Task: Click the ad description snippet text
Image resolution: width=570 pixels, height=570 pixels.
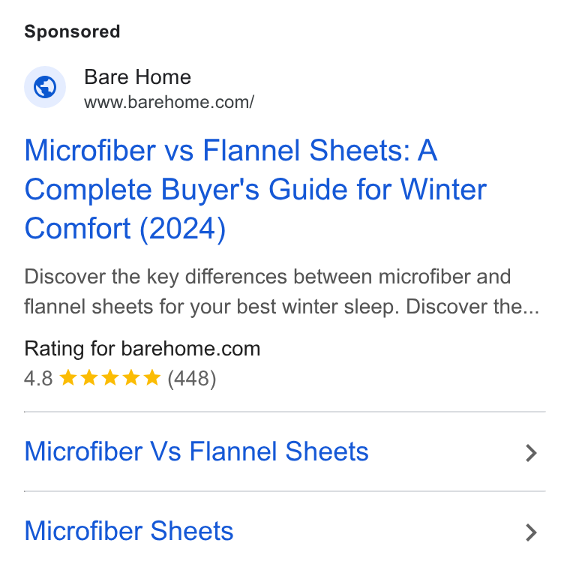Action: point(282,292)
